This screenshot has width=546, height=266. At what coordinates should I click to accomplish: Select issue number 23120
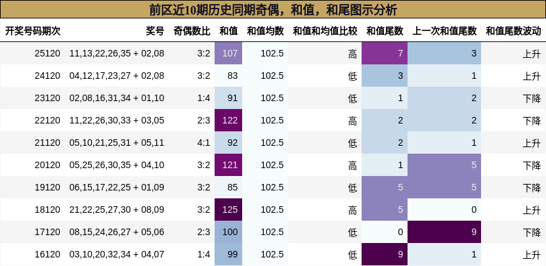pyautogui.click(x=47, y=98)
